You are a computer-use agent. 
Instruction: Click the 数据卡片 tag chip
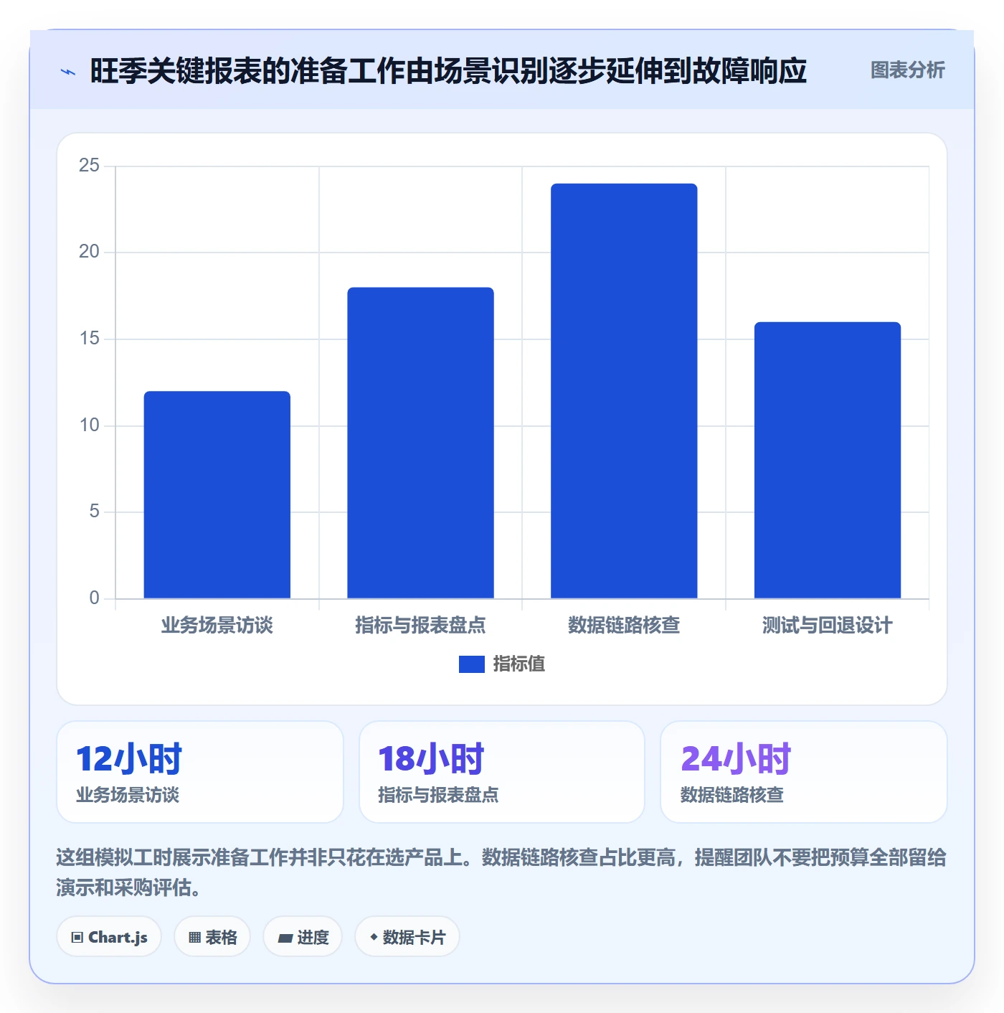(407, 937)
